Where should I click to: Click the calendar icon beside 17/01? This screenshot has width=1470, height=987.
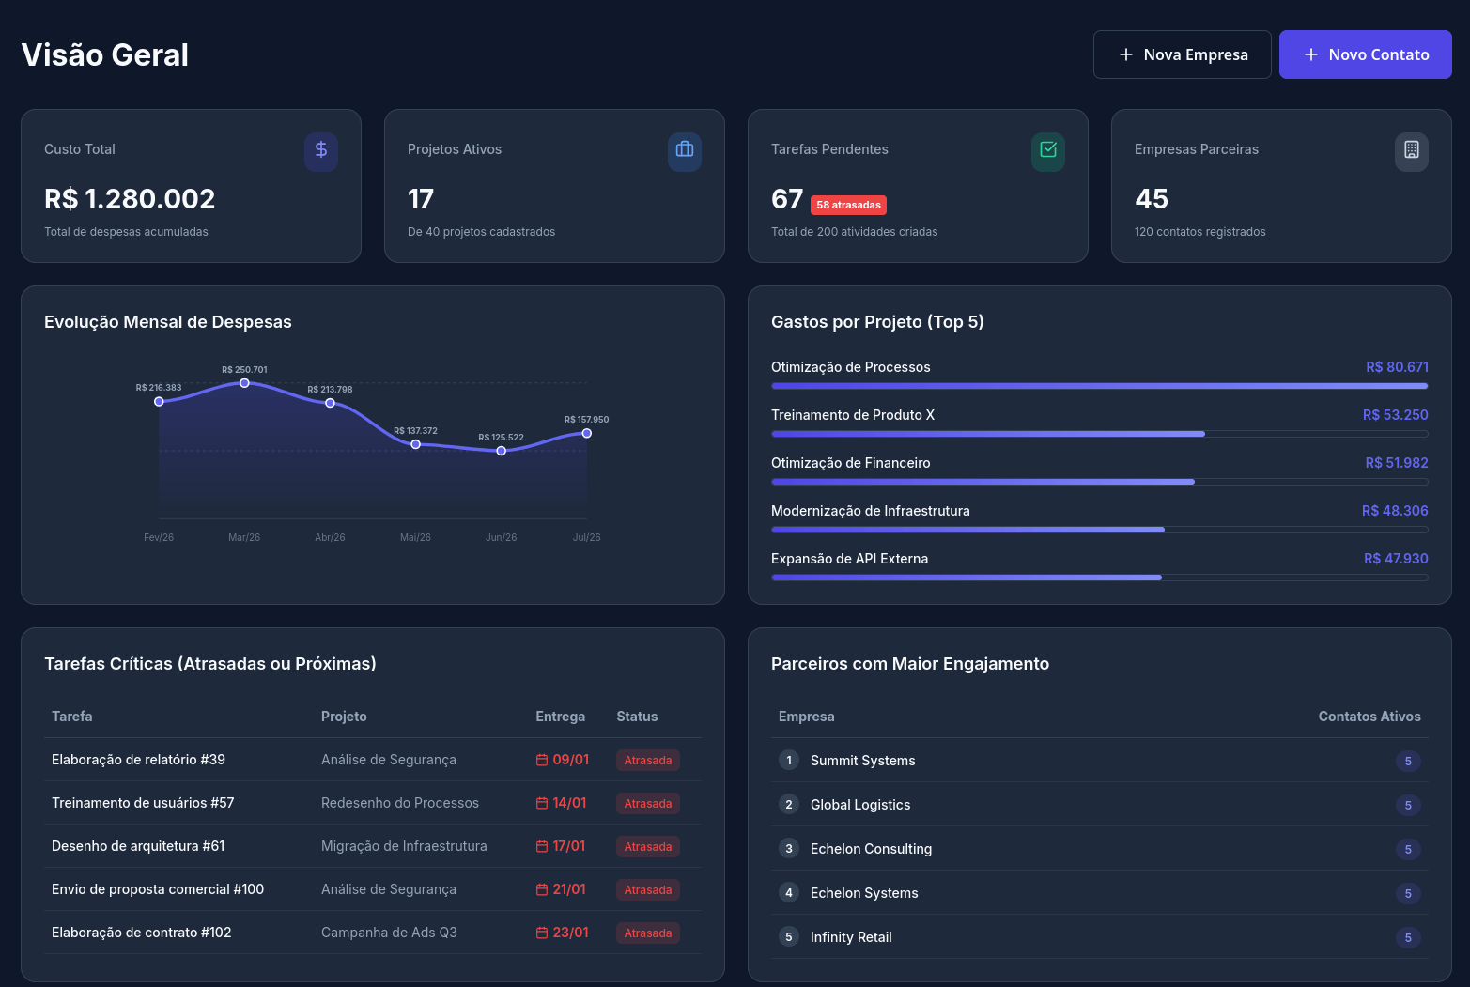click(542, 846)
